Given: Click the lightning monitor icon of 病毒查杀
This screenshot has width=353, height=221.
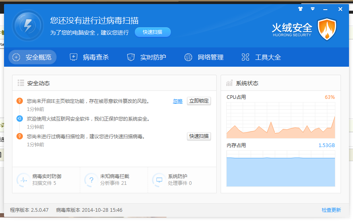Looking at the screenshot, I should (x=74, y=57).
